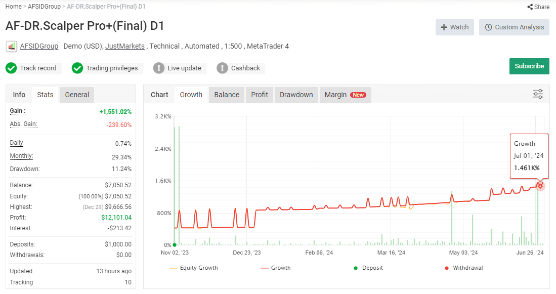Open the JustMarkets broker link

tap(125, 46)
